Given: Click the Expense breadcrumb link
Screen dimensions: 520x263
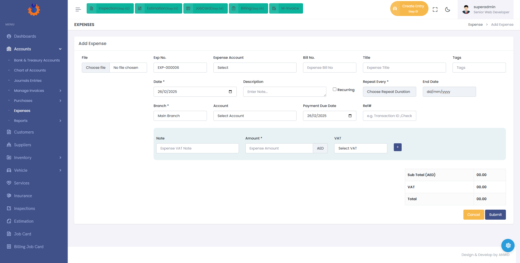Looking at the screenshot, I should (x=475, y=24).
